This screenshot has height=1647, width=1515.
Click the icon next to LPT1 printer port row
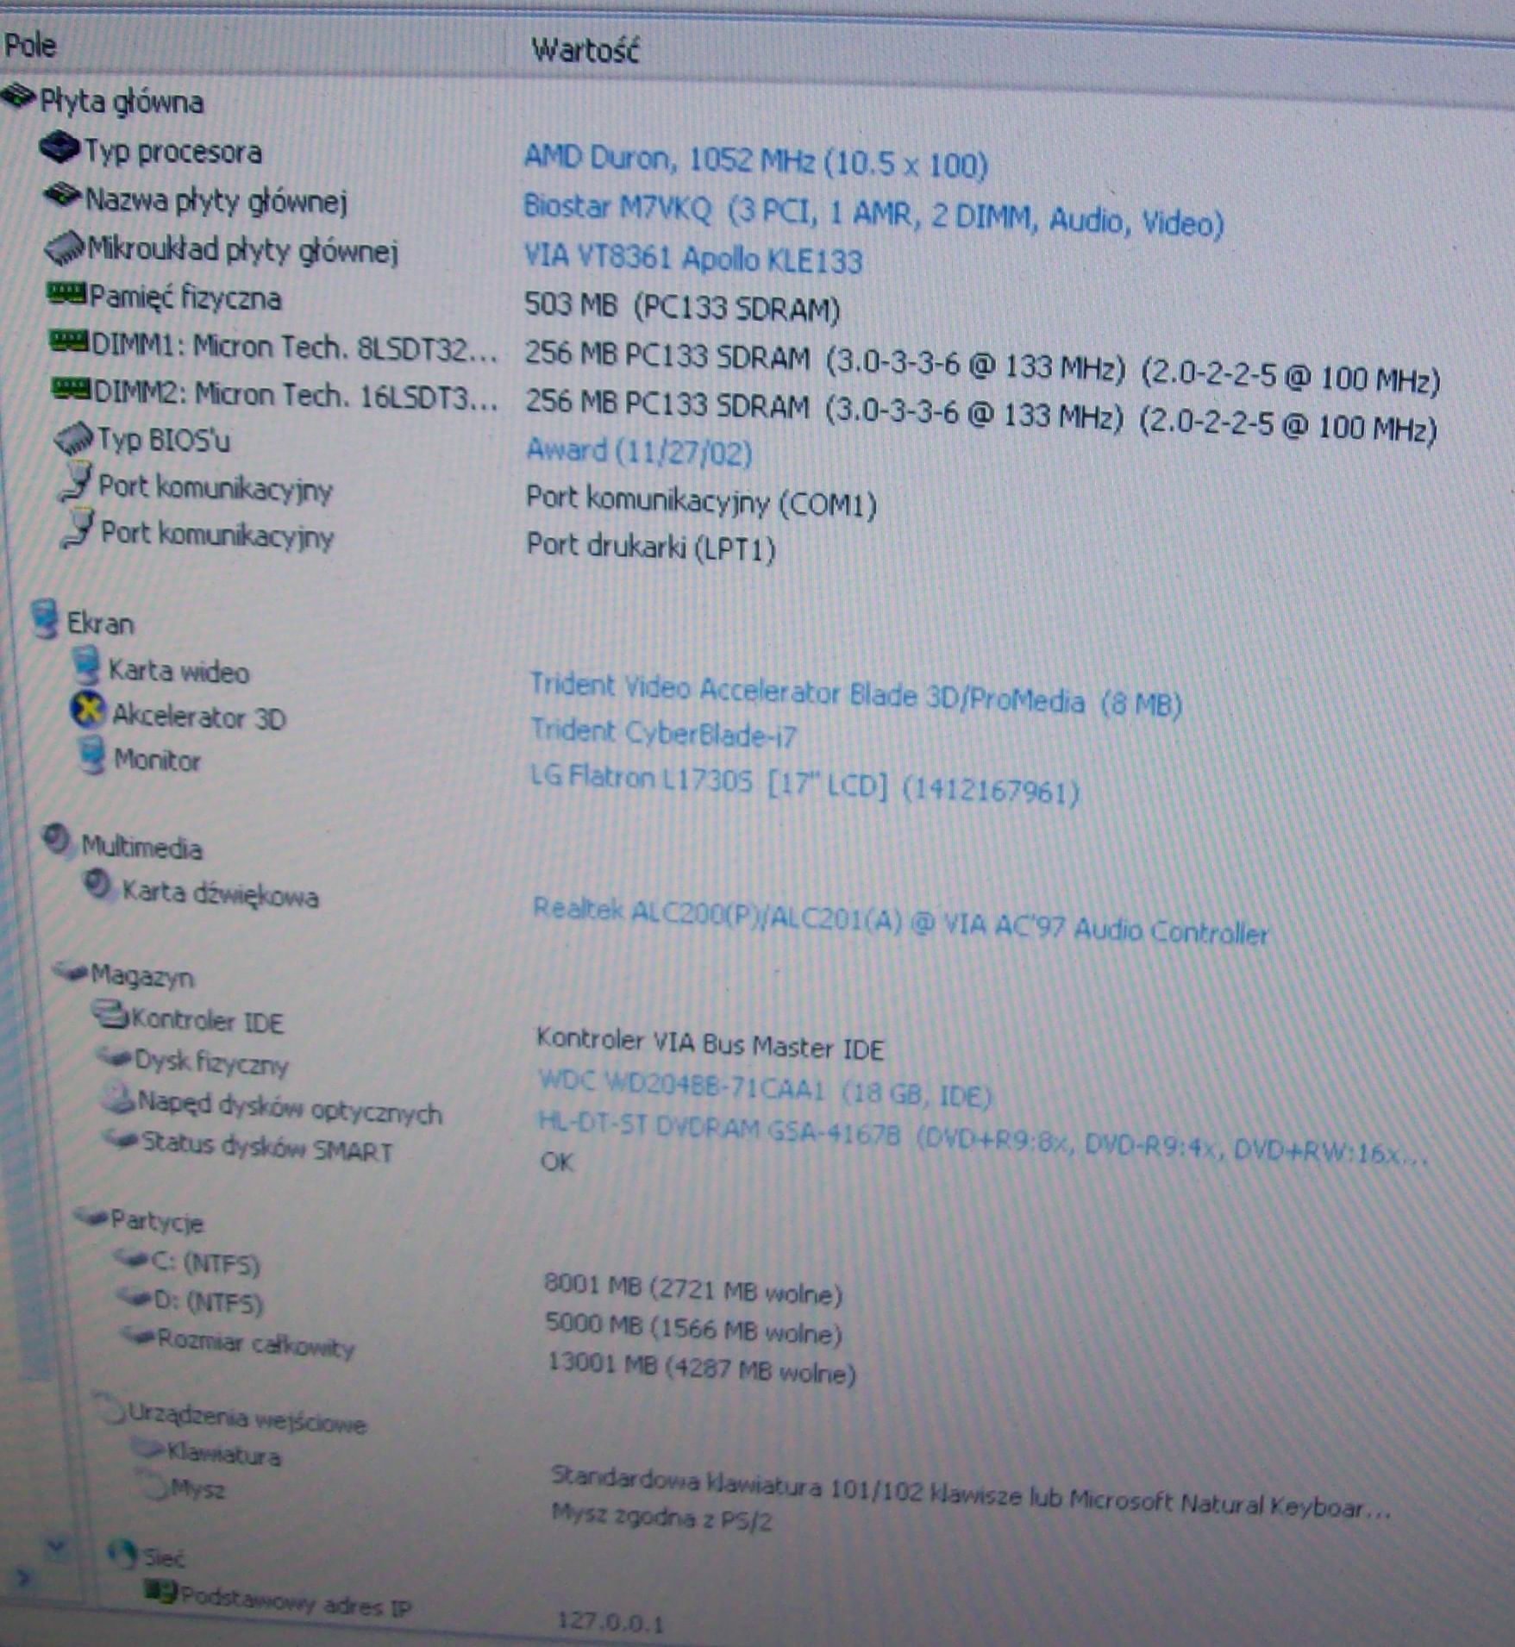78,528
